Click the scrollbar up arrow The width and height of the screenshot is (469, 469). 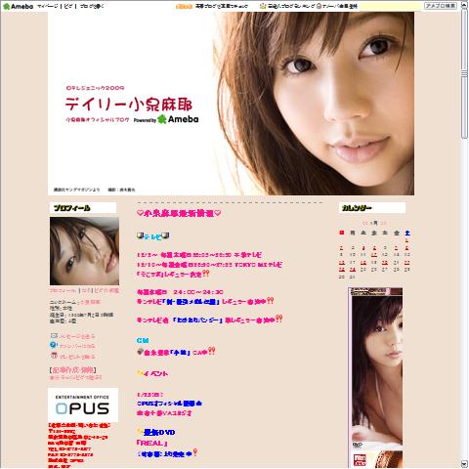(x=464, y=6)
